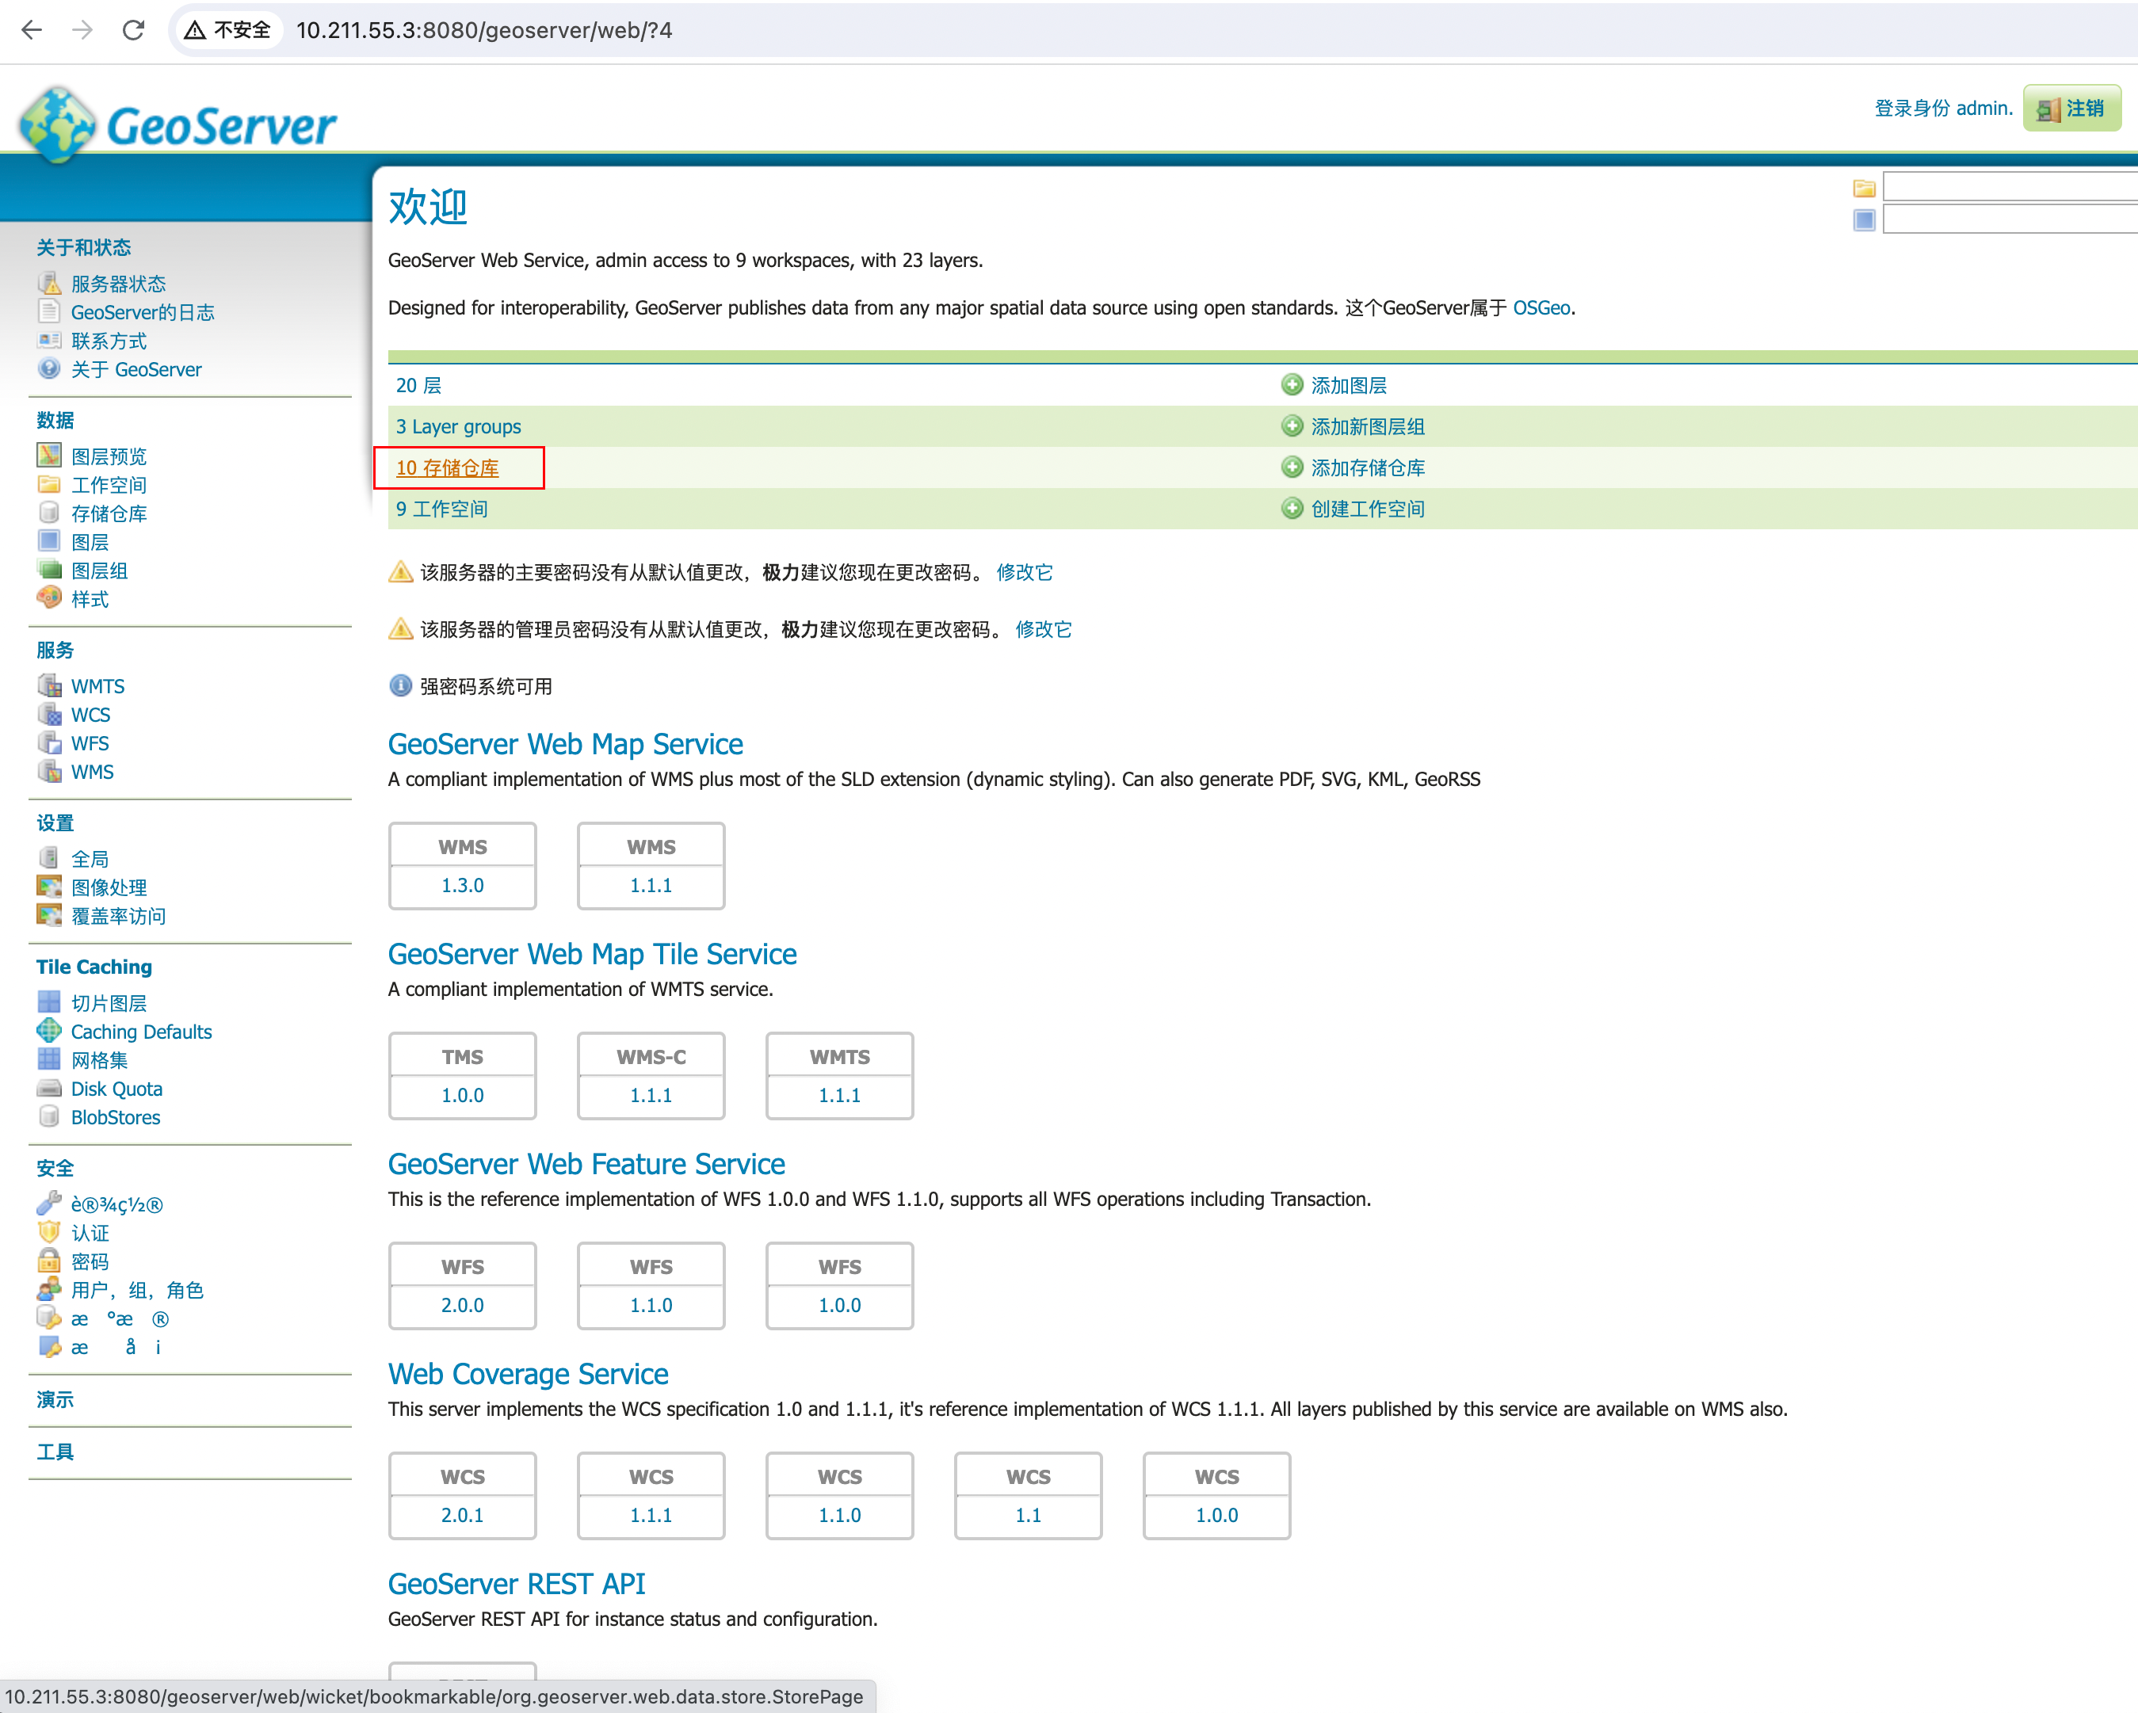Click the Disk Quota drive icon

(x=48, y=1089)
